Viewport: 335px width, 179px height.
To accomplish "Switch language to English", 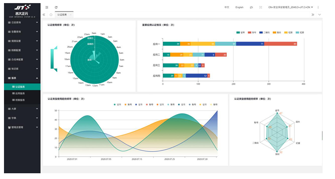I will [239, 7].
